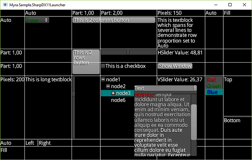
Task: Select the node6 tree item
Action: (x=118, y=100)
